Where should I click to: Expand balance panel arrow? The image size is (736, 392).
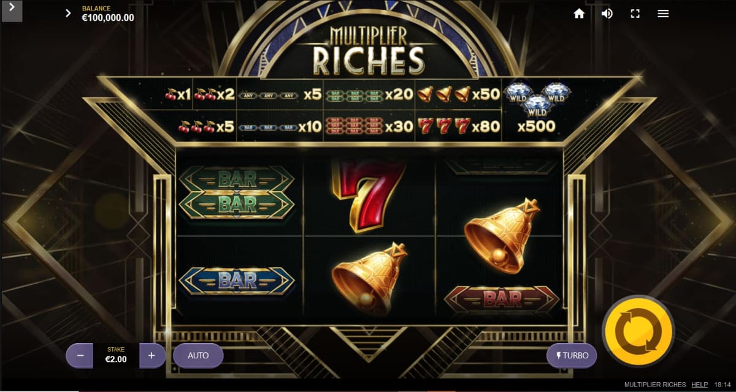tap(68, 13)
